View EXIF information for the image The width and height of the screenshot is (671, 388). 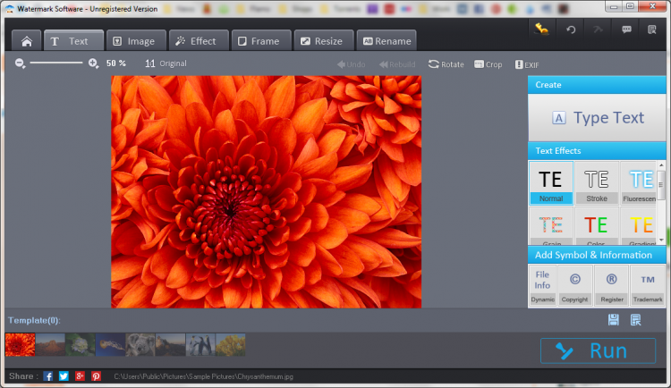(526, 64)
